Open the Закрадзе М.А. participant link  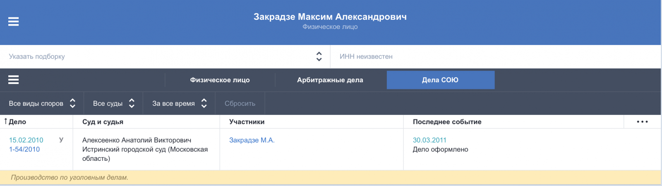tap(252, 140)
